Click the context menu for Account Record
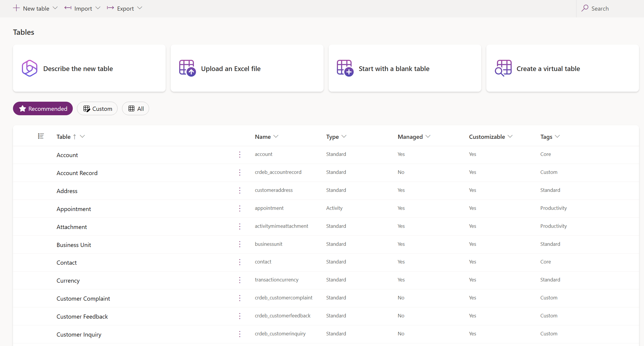Screen dimensions: 644x346 [240, 172]
